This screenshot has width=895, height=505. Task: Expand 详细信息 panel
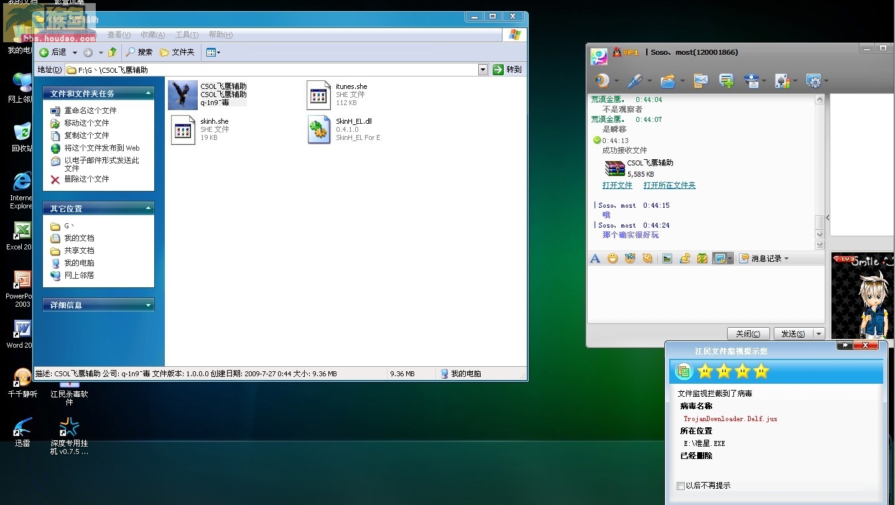149,305
